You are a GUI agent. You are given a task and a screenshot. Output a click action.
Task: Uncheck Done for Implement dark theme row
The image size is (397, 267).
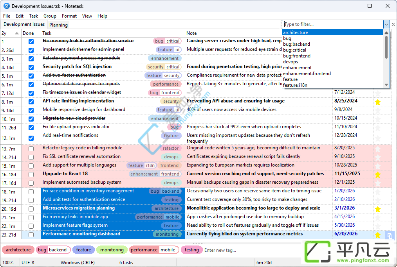point(31,50)
